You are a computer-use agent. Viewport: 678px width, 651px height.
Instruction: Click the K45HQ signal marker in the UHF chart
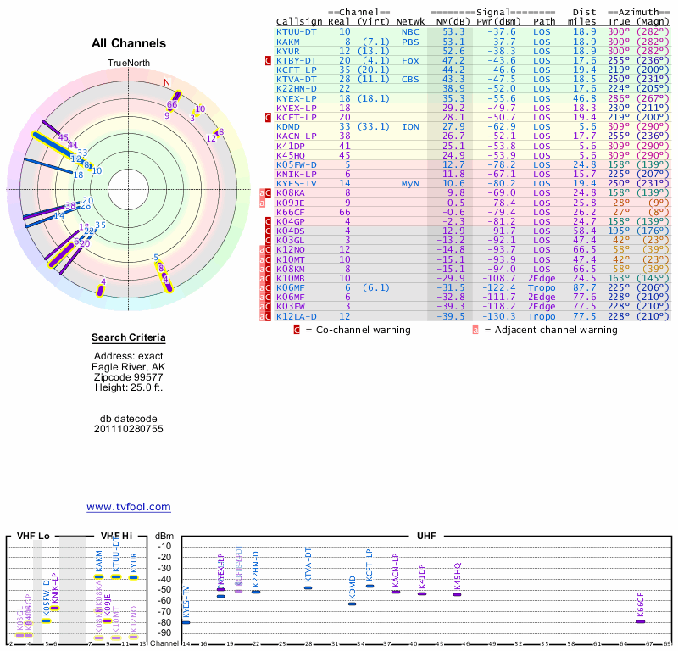458,594
